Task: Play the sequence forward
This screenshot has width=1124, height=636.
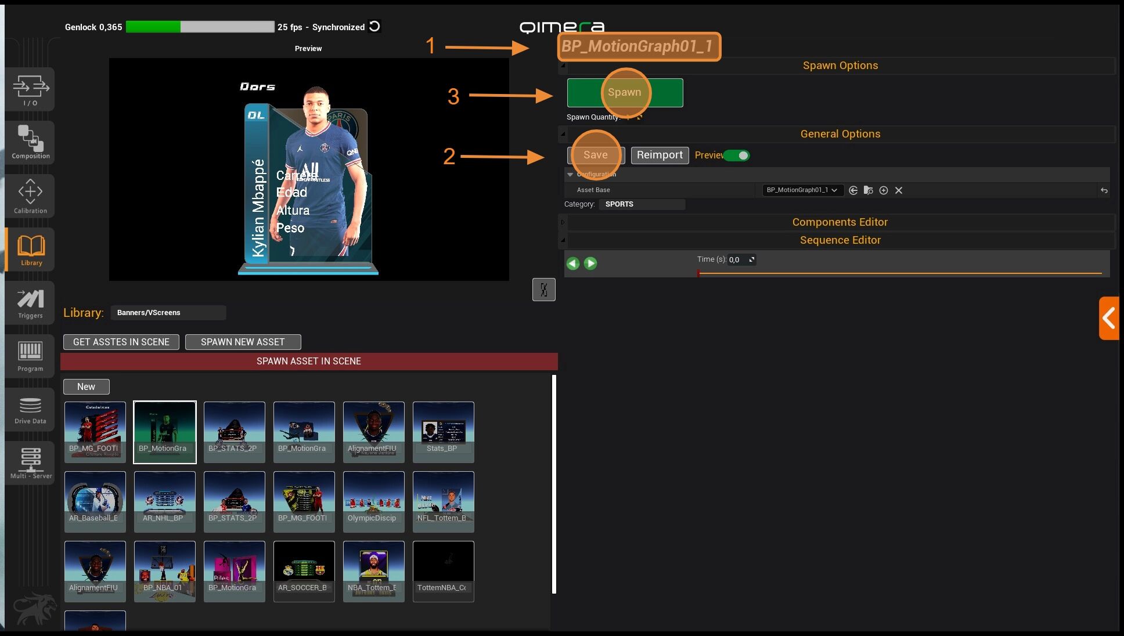Action: (590, 263)
